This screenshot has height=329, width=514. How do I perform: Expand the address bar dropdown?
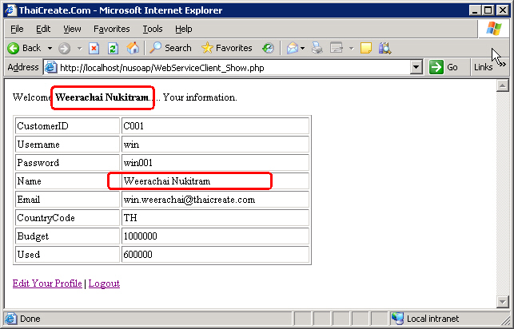click(x=416, y=68)
